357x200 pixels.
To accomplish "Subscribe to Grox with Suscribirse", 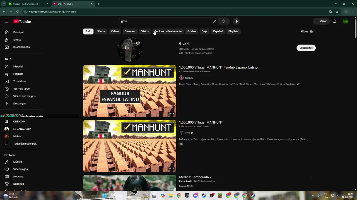I will pyautogui.click(x=306, y=48).
